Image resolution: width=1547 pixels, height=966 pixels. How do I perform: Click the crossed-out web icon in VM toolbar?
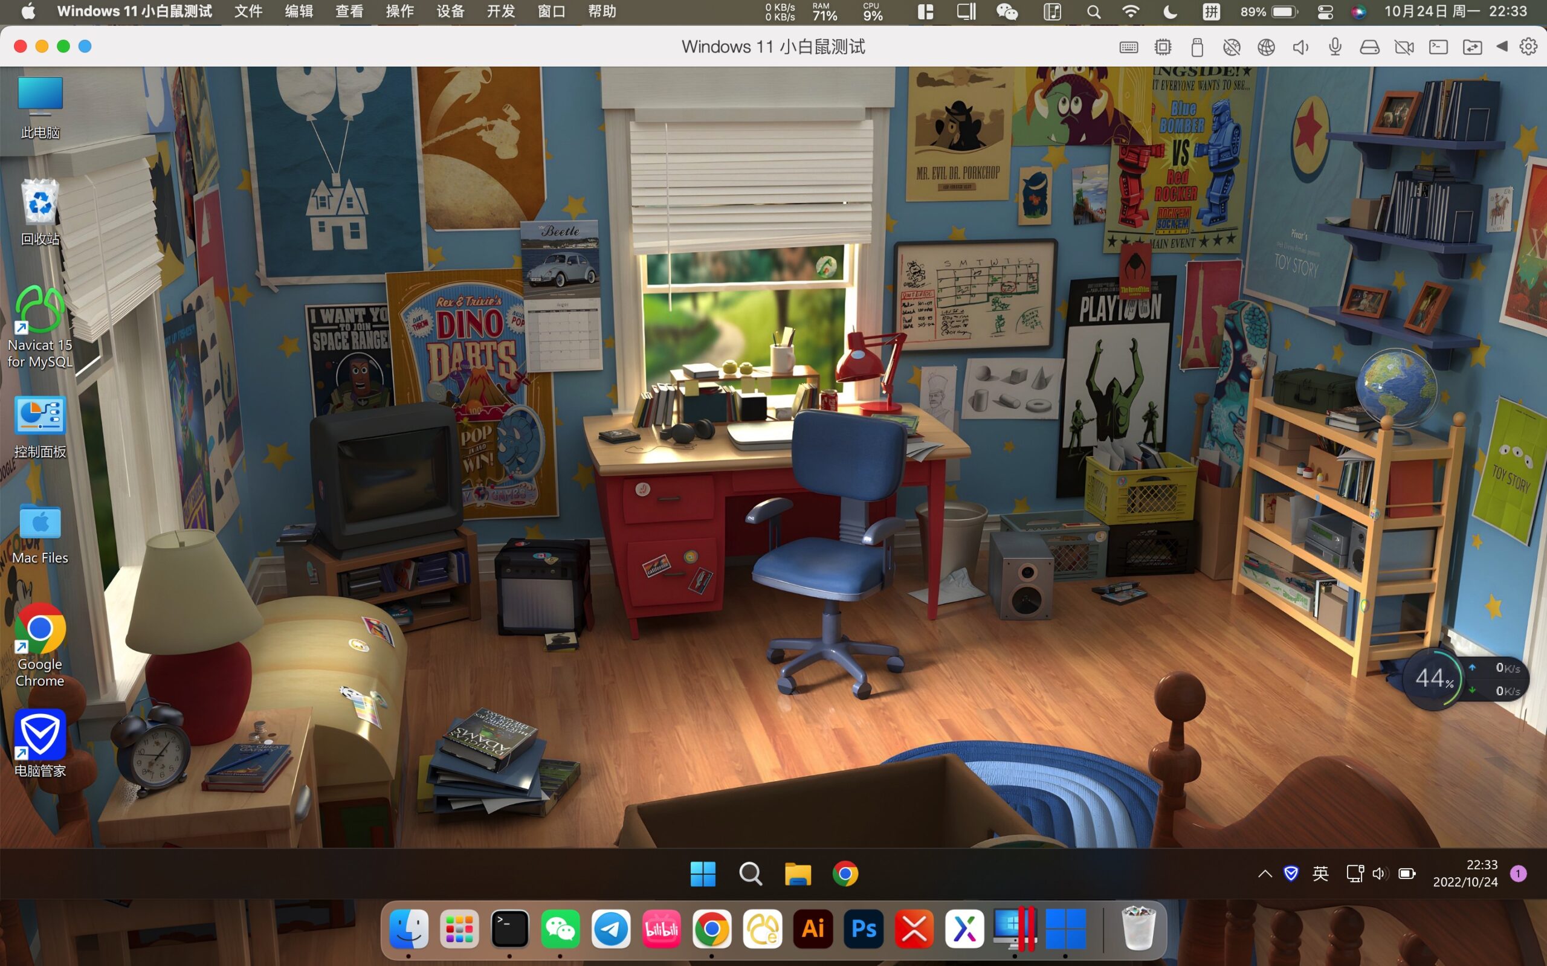[1232, 47]
